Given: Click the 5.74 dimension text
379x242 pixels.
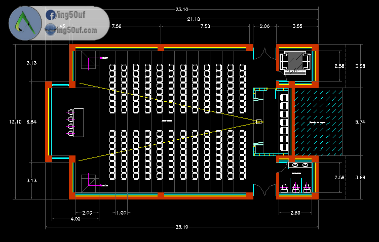Looking at the screenshot, I should click(x=360, y=122).
